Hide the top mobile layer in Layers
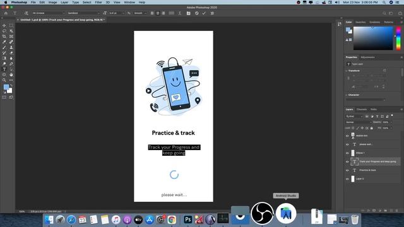 (347, 136)
